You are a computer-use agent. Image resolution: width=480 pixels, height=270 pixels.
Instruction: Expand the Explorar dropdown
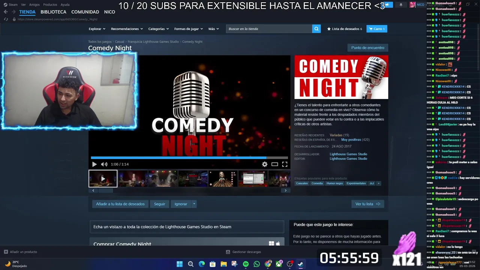[97, 29]
